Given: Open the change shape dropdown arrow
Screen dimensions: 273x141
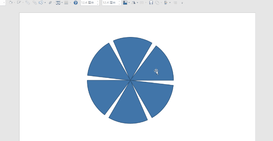Looking at the screenshot, I should (x=45, y=3).
